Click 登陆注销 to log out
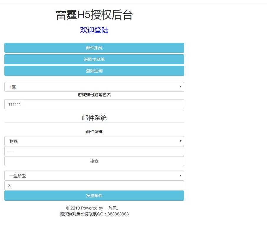The width and height of the screenshot is (267, 252). click(94, 71)
